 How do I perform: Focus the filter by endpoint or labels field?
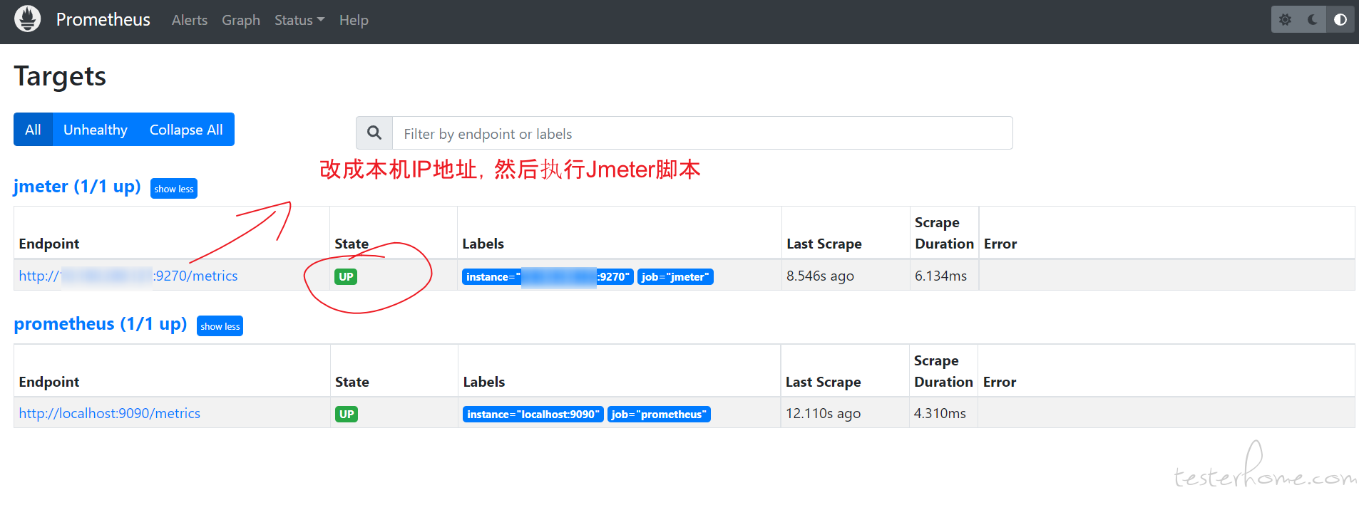pos(702,133)
